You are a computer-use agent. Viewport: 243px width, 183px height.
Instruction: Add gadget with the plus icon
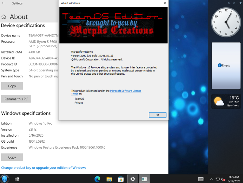tap(240, 3)
